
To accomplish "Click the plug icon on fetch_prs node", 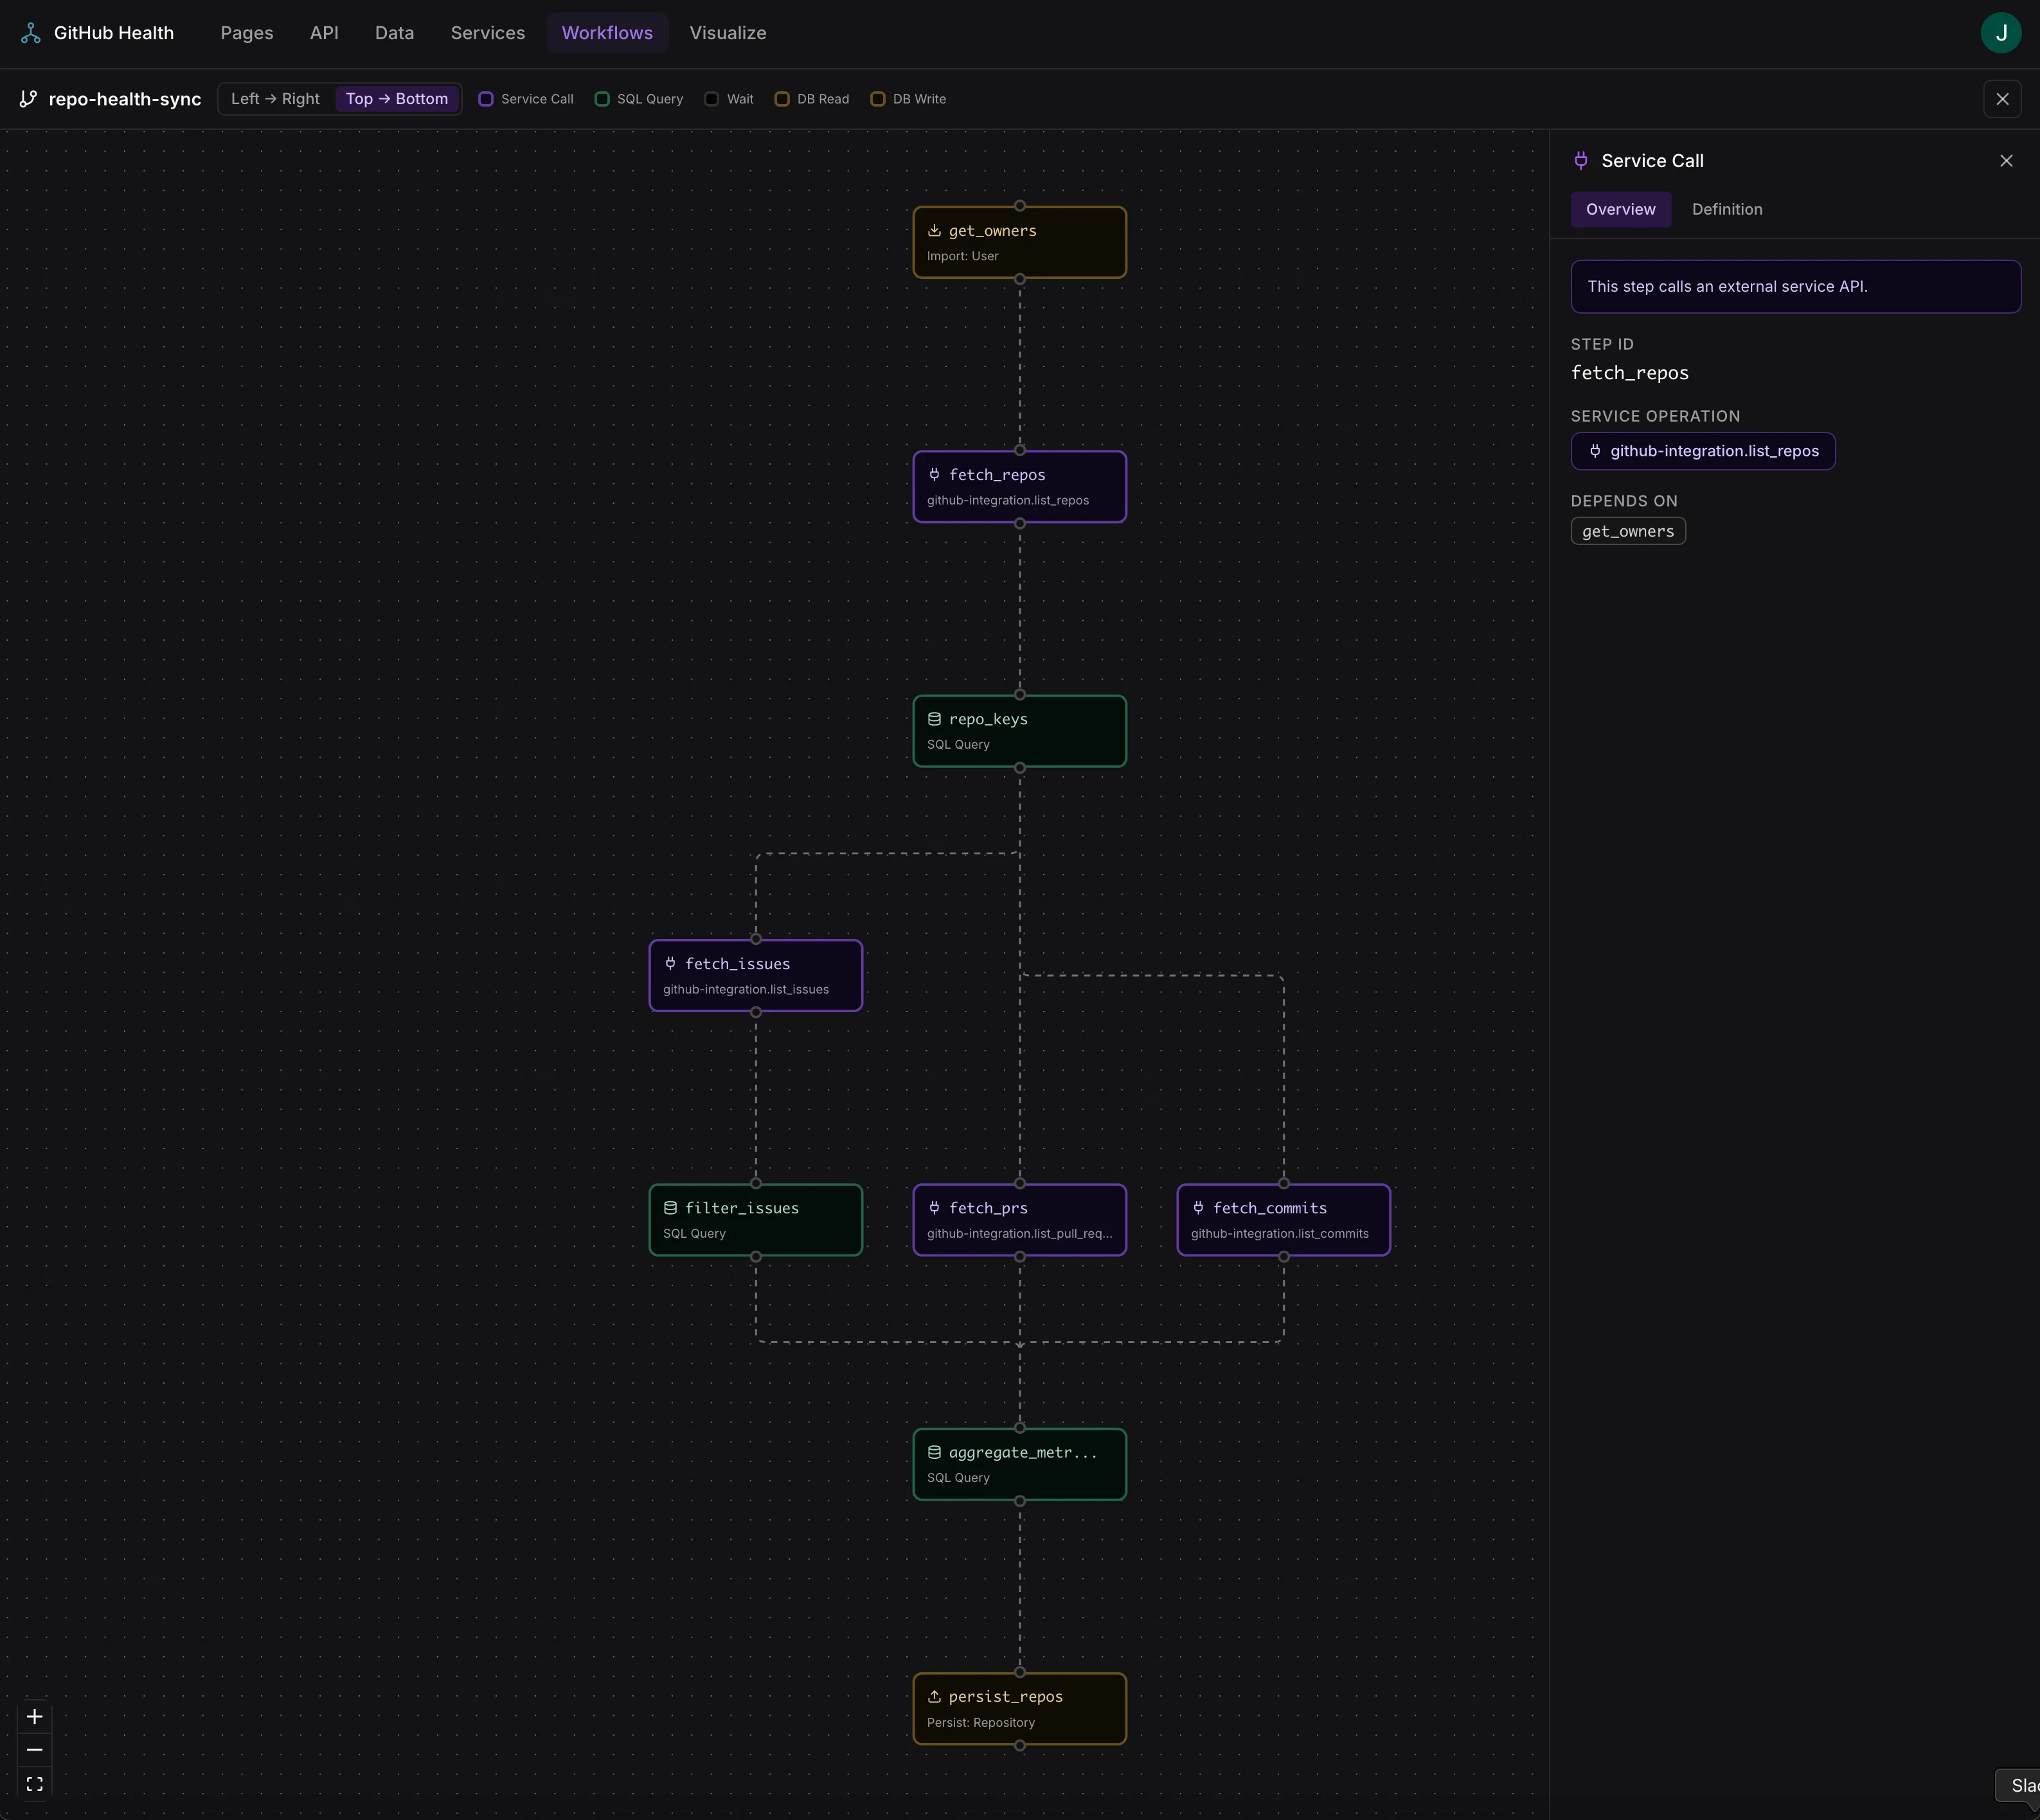I will click(934, 1208).
